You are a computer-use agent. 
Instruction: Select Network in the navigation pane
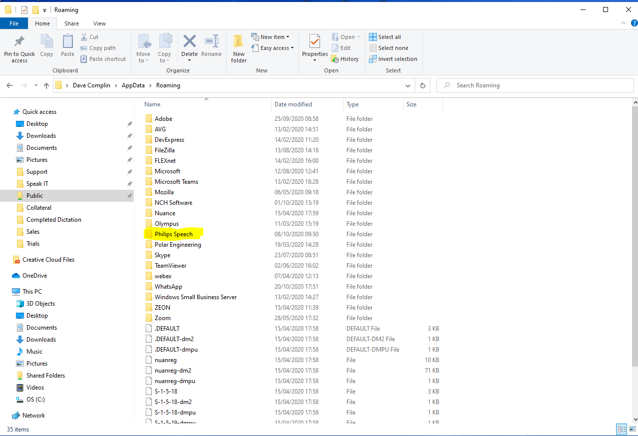click(28, 416)
